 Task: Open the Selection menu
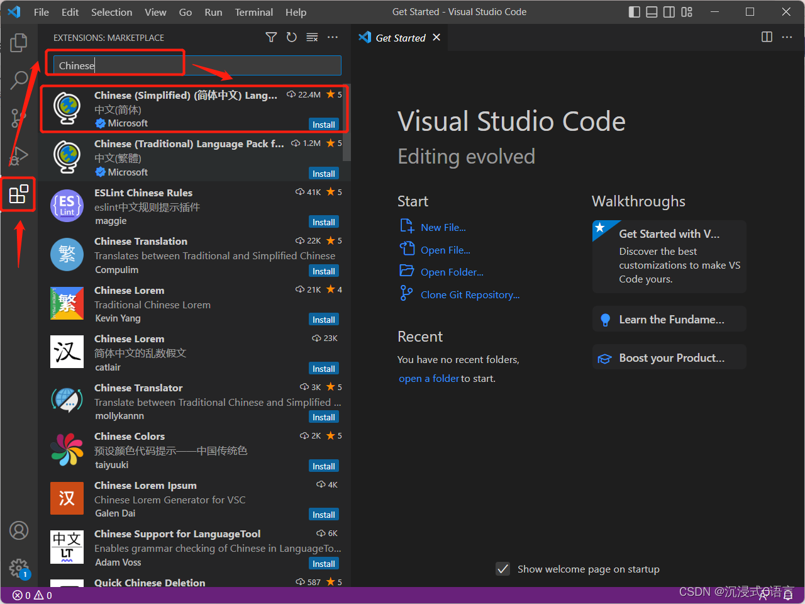[111, 12]
